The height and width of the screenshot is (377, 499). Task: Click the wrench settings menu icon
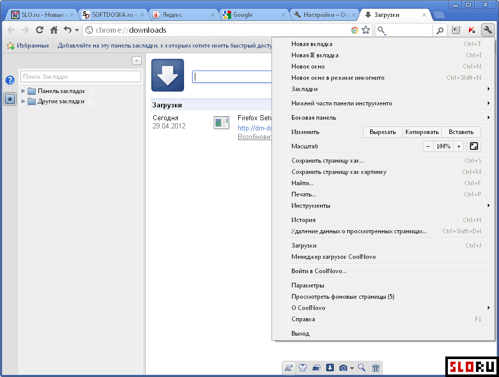click(487, 30)
